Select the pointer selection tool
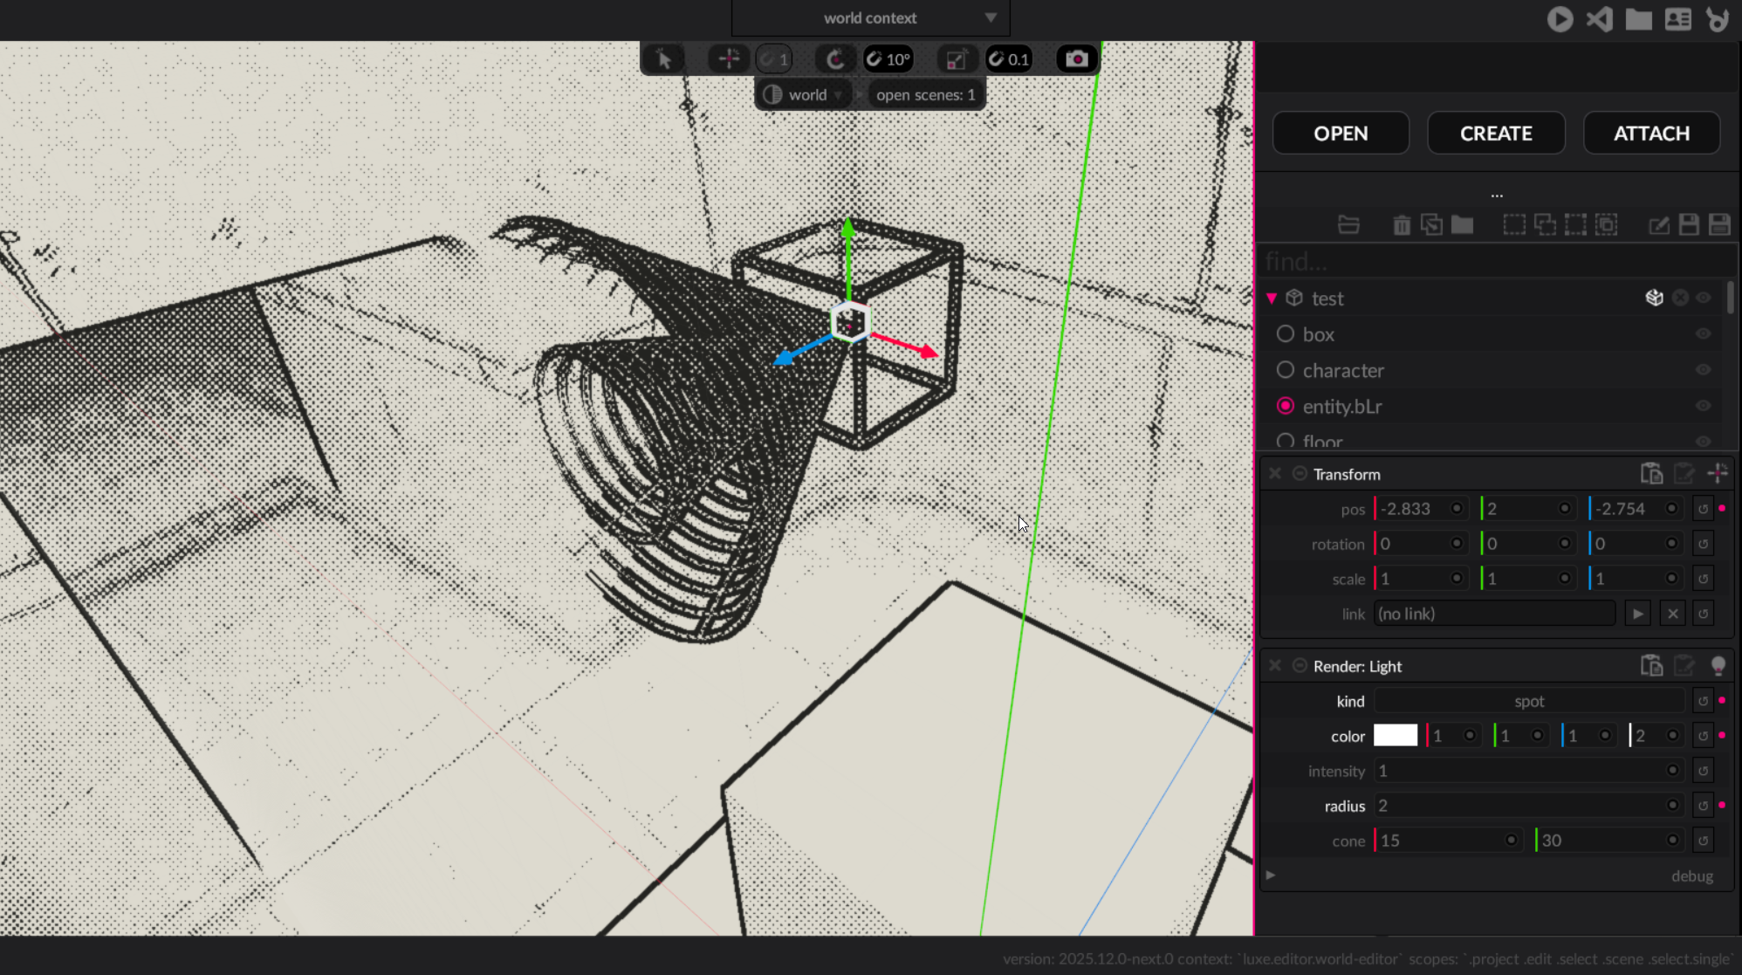 pyautogui.click(x=663, y=59)
